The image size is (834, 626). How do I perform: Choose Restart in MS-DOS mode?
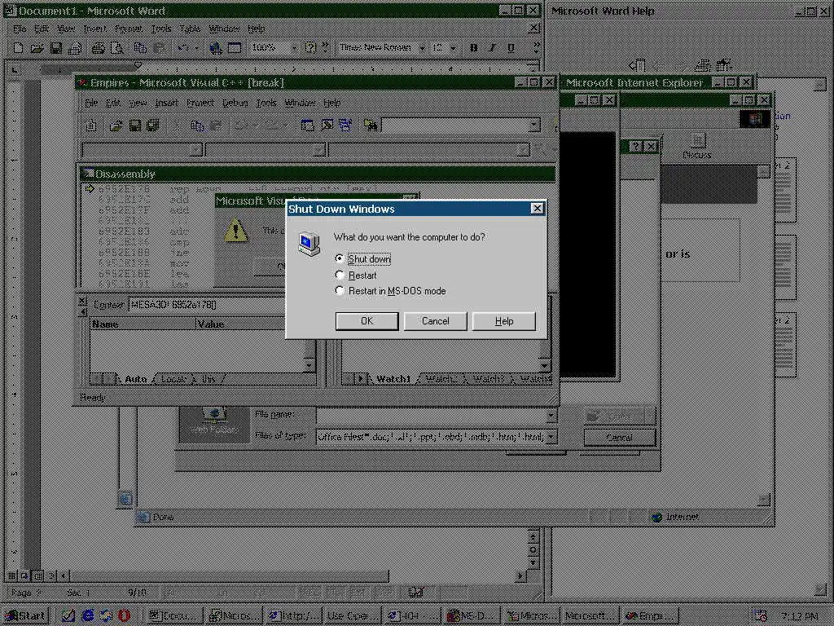[391, 291]
